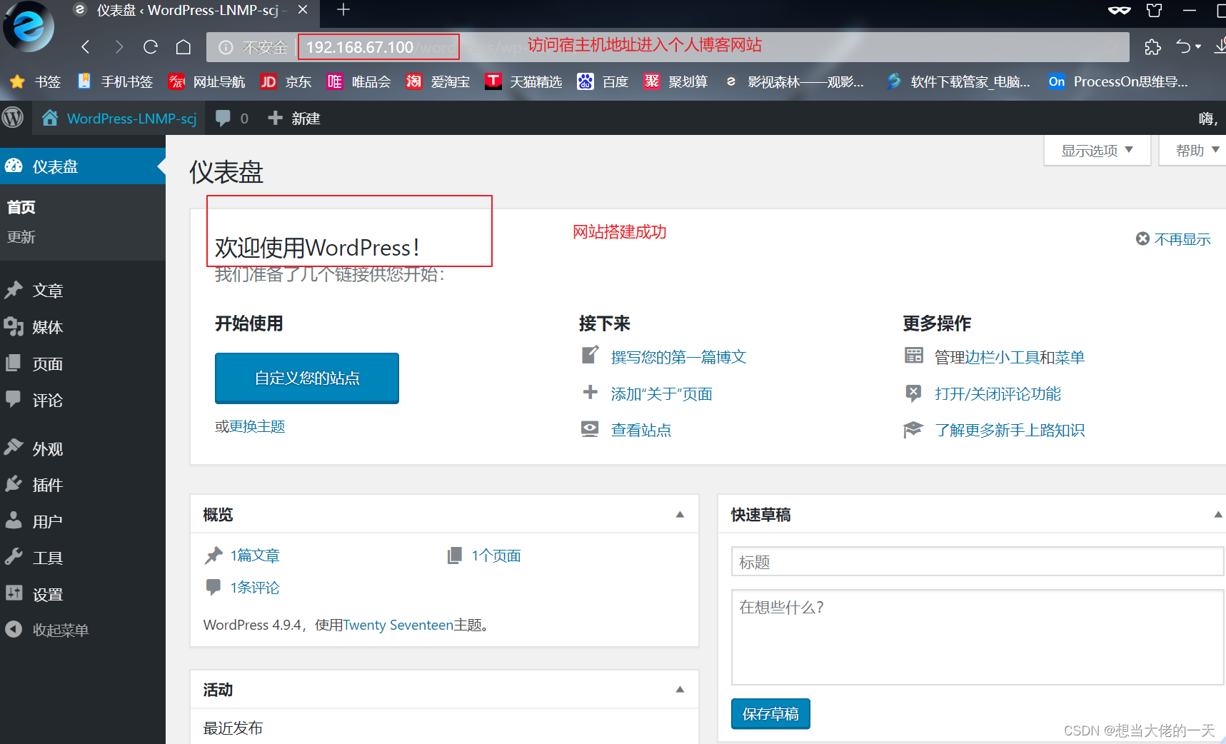Open the 首页 submenu item
The width and height of the screenshot is (1226, 744).
pos(21,207)
